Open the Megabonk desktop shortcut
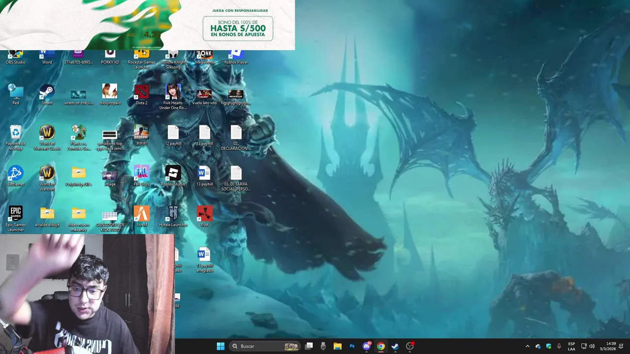This screenshot has width=630, height=354. coord(204,57)
